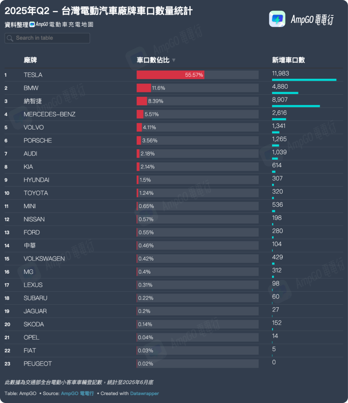Select the MERCEDES-BENZ row label
Image resolution: width=348 pixels, height=403 pixels.
49,114
